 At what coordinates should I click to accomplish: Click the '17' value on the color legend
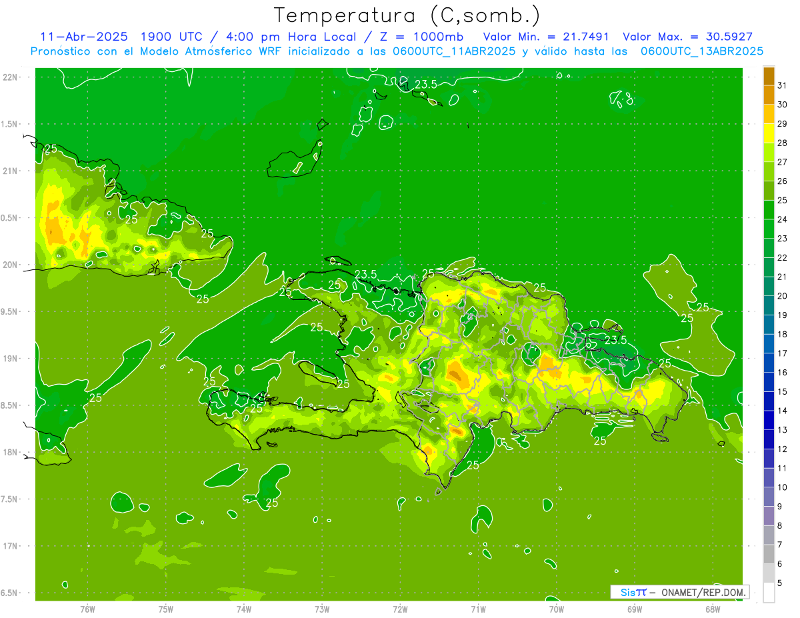783,353
